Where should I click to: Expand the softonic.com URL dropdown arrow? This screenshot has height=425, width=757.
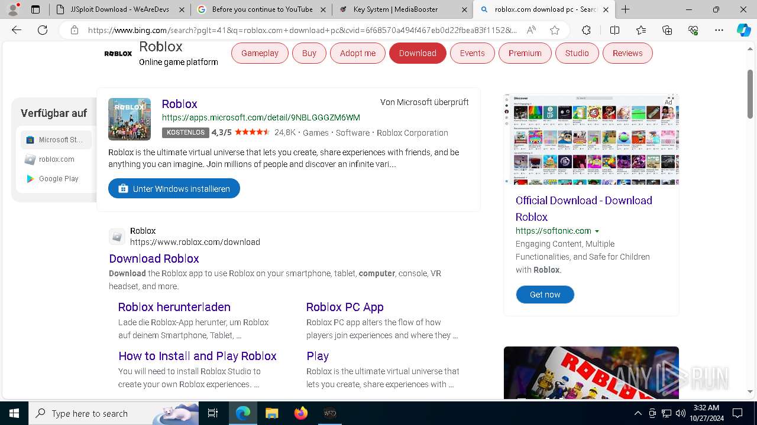tap(597, 231)
